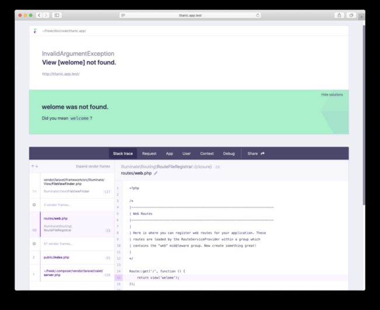Click 'welome was not found.' solution title
Image resolution: width=380 pixels, height=310 pixels.
(x=75, y=106)
